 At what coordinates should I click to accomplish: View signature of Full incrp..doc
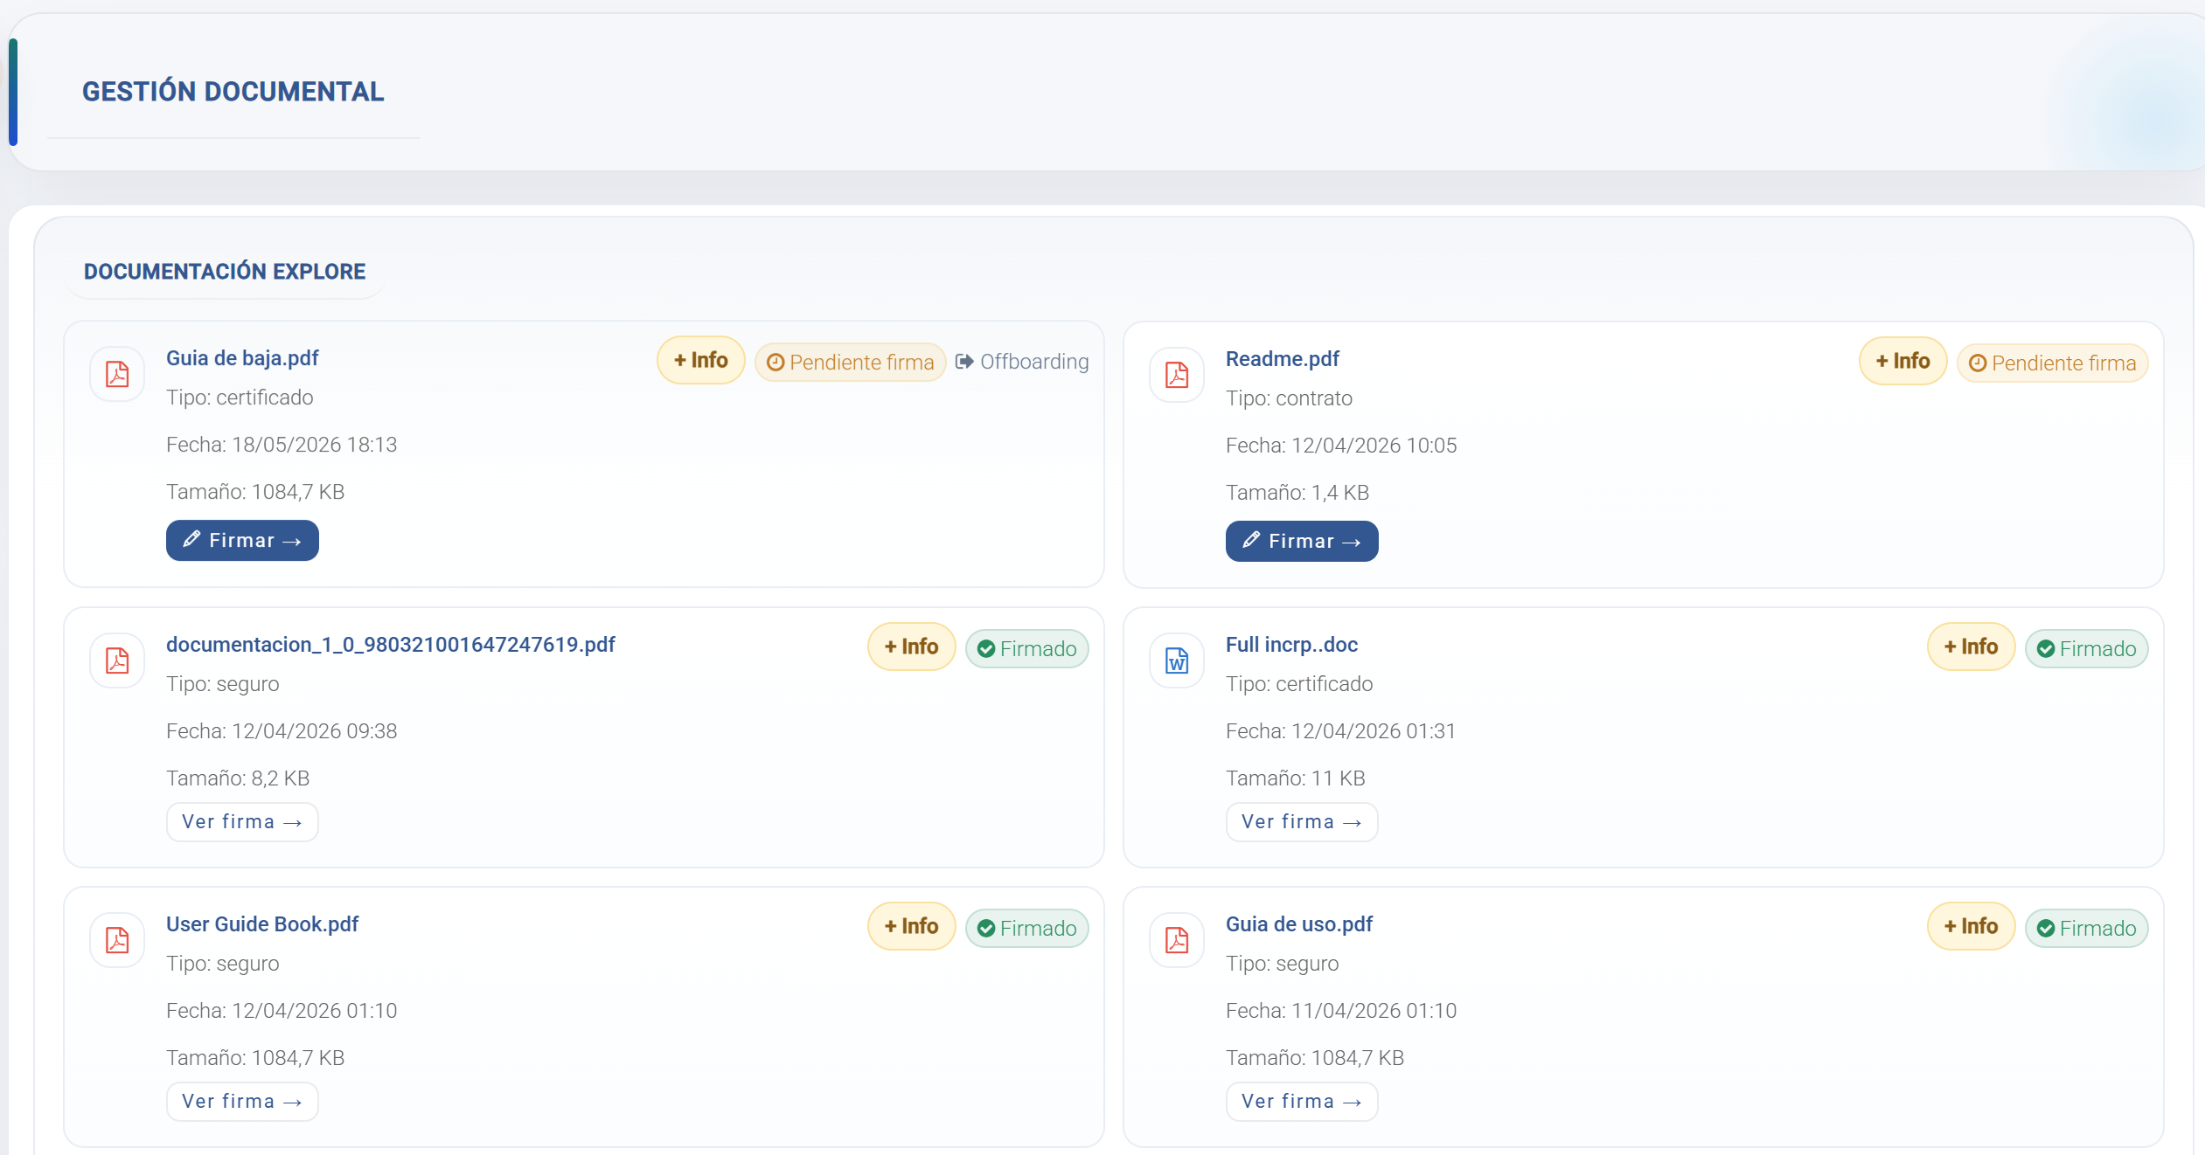pos(1302,822)
